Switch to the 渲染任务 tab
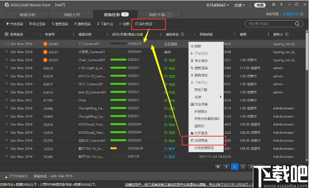The width and height of the screenshot is (309, 188). pyautogui.click(x=116, y=14)
